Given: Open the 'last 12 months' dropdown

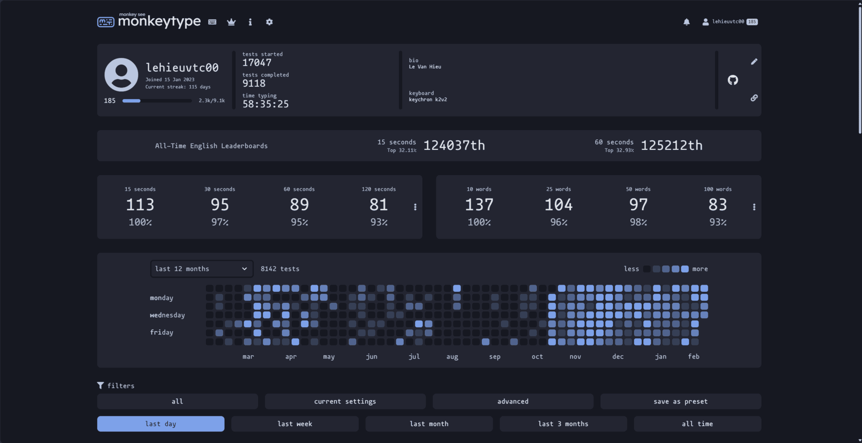Looking at the screenshot, I should tap(201, 269).
